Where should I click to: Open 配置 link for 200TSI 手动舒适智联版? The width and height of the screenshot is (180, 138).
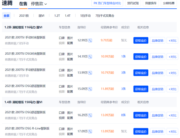70,76
